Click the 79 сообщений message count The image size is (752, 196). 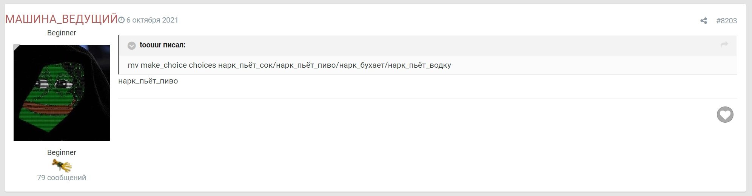[x=62, y=178]
